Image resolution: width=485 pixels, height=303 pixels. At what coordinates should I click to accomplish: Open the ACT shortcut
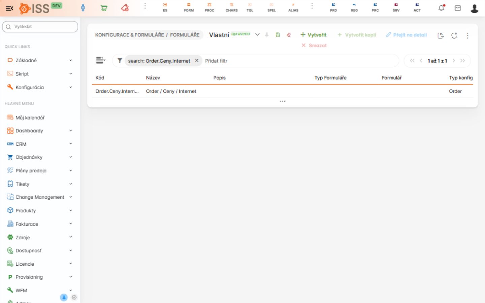tap(417, 7)
